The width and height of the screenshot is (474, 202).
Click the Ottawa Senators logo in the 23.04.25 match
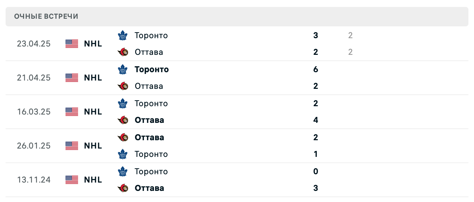point(123,52)
